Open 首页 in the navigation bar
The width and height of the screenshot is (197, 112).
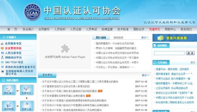tap(12, 29)
